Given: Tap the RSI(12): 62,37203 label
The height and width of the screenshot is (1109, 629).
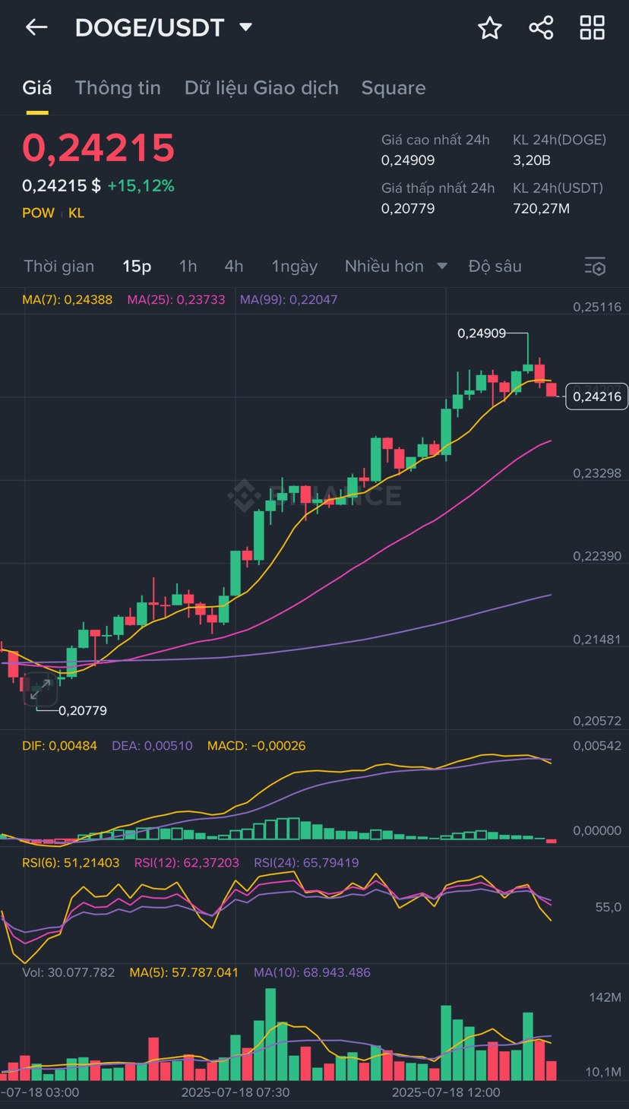Looking at the screenshot, I should tap(187, 862).
